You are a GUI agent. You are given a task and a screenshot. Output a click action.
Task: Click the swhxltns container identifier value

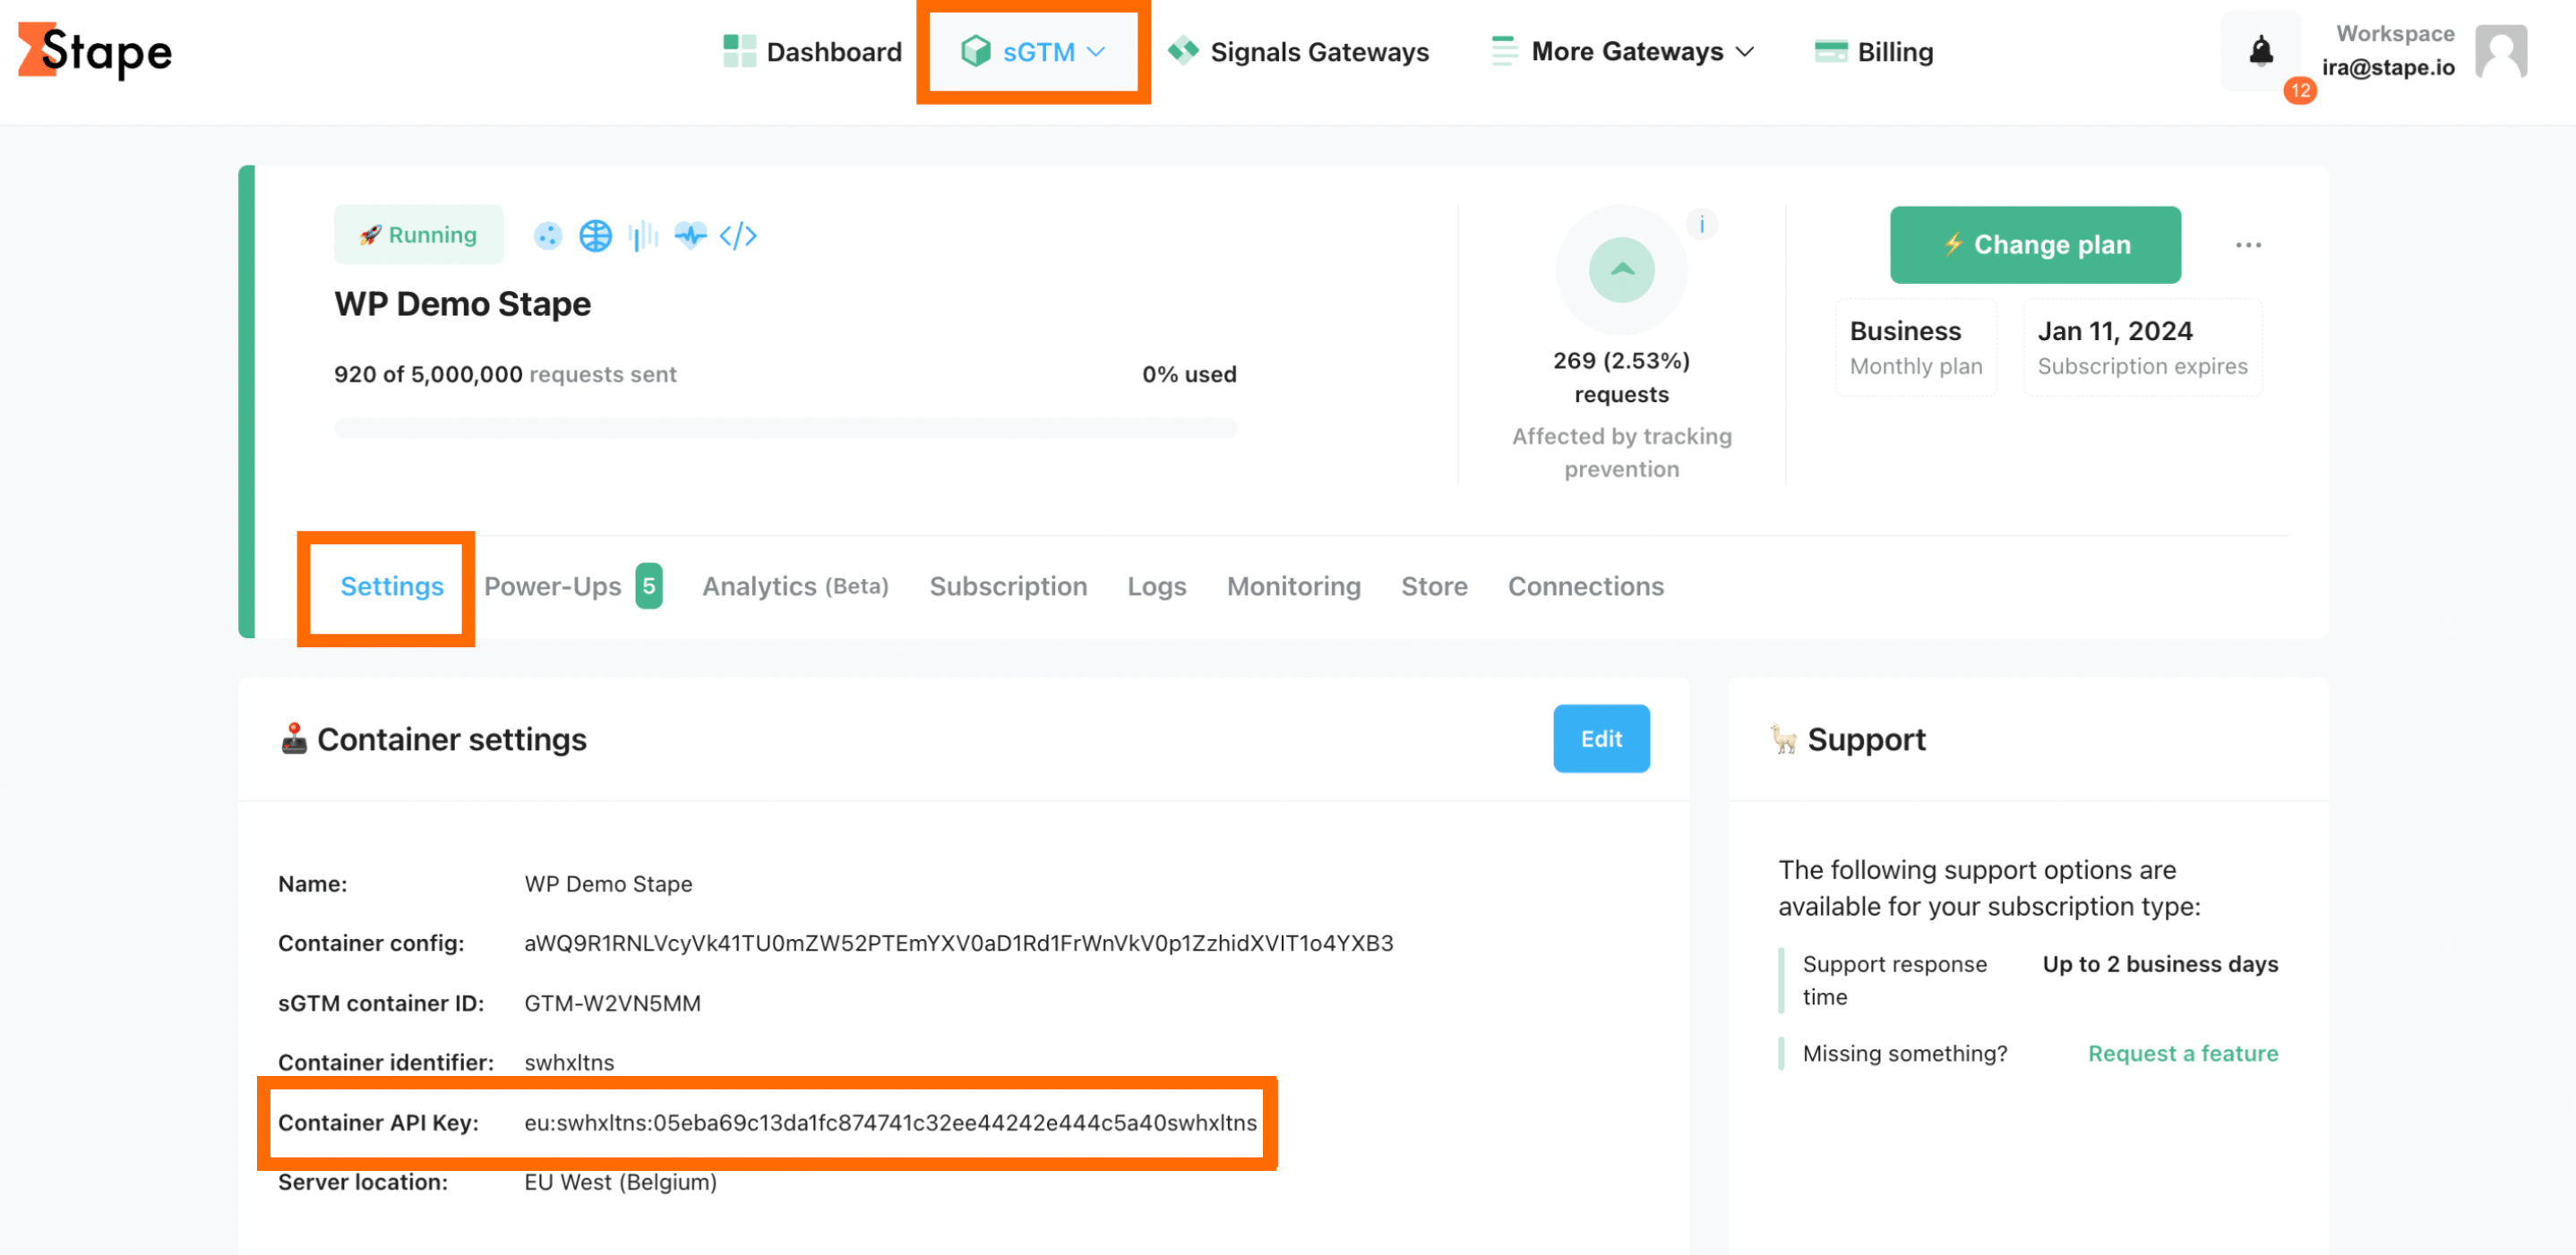click(x=569, y=1063)
